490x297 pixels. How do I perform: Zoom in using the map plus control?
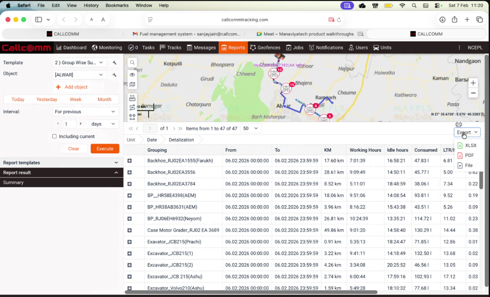473,83
